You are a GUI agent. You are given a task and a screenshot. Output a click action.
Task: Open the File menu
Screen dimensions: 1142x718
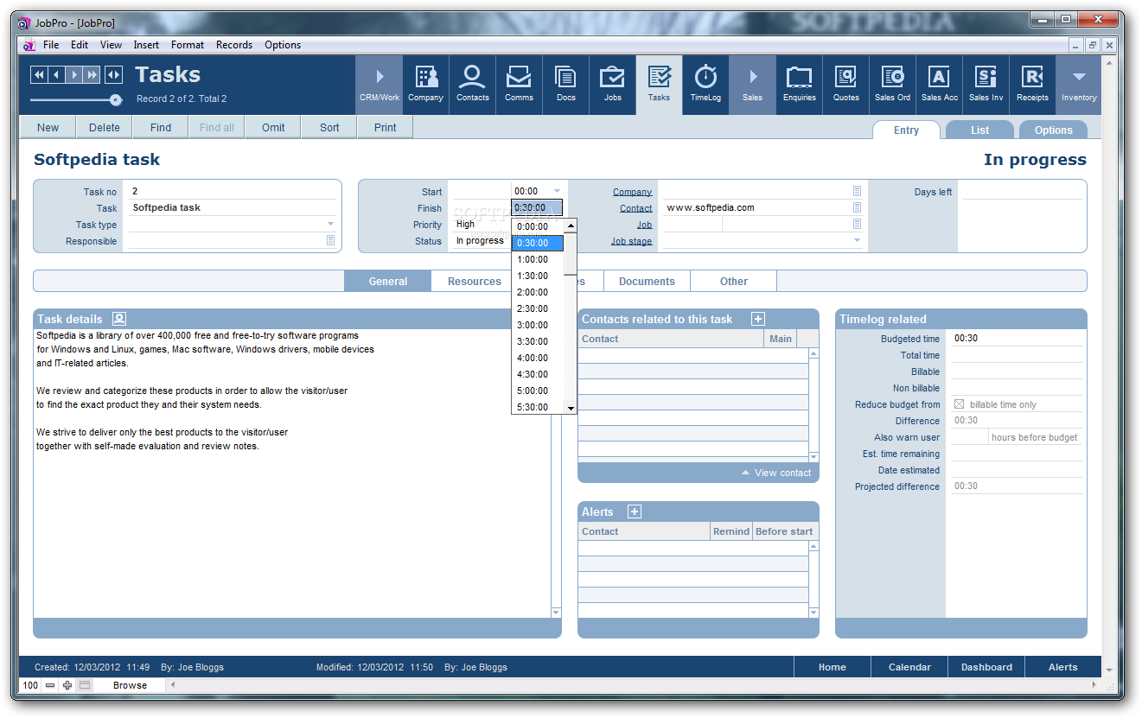click(51, 45)
